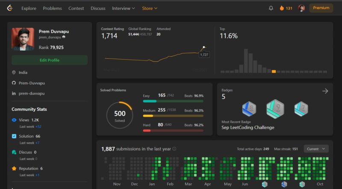342x189 pixels.
Task: Click the submissions info circle icon
Action: pyautogui.click(x=174, y=149)
